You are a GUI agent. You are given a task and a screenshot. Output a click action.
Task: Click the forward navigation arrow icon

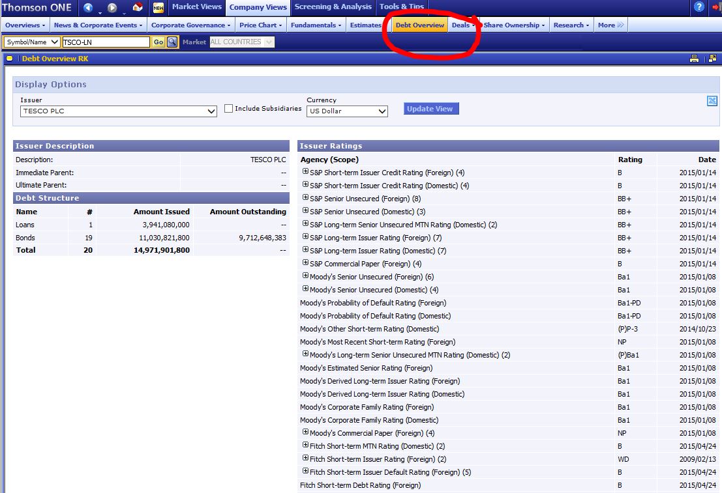tap(112, 8)
